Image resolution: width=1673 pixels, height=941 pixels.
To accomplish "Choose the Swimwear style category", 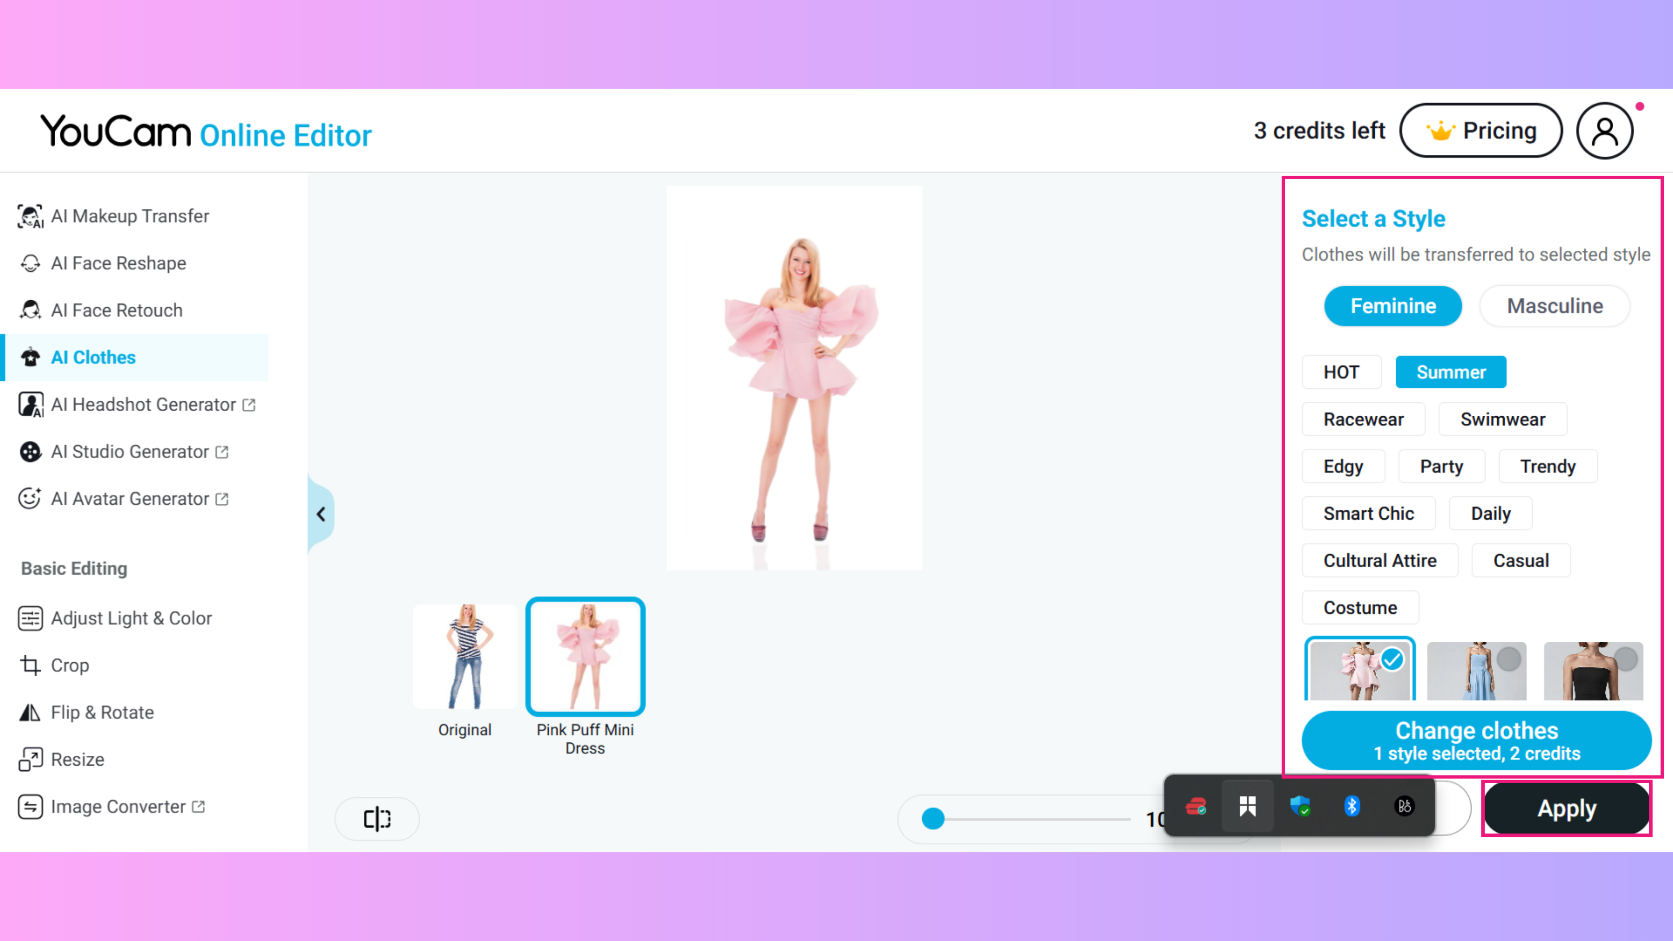I will [1502, 420].
